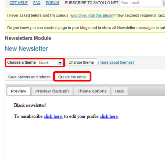Follow 'would you rate this plugin' link
Viewport: 165px width, 165px height.
[x=92, y=16]
